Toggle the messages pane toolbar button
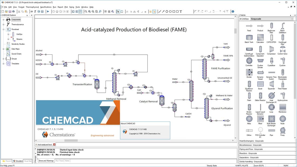This screenshot has width=297, height=167. coord(80,12)
